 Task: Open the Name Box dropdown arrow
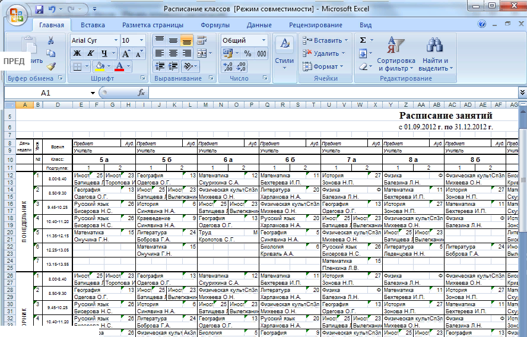click(x=93, y=93)
